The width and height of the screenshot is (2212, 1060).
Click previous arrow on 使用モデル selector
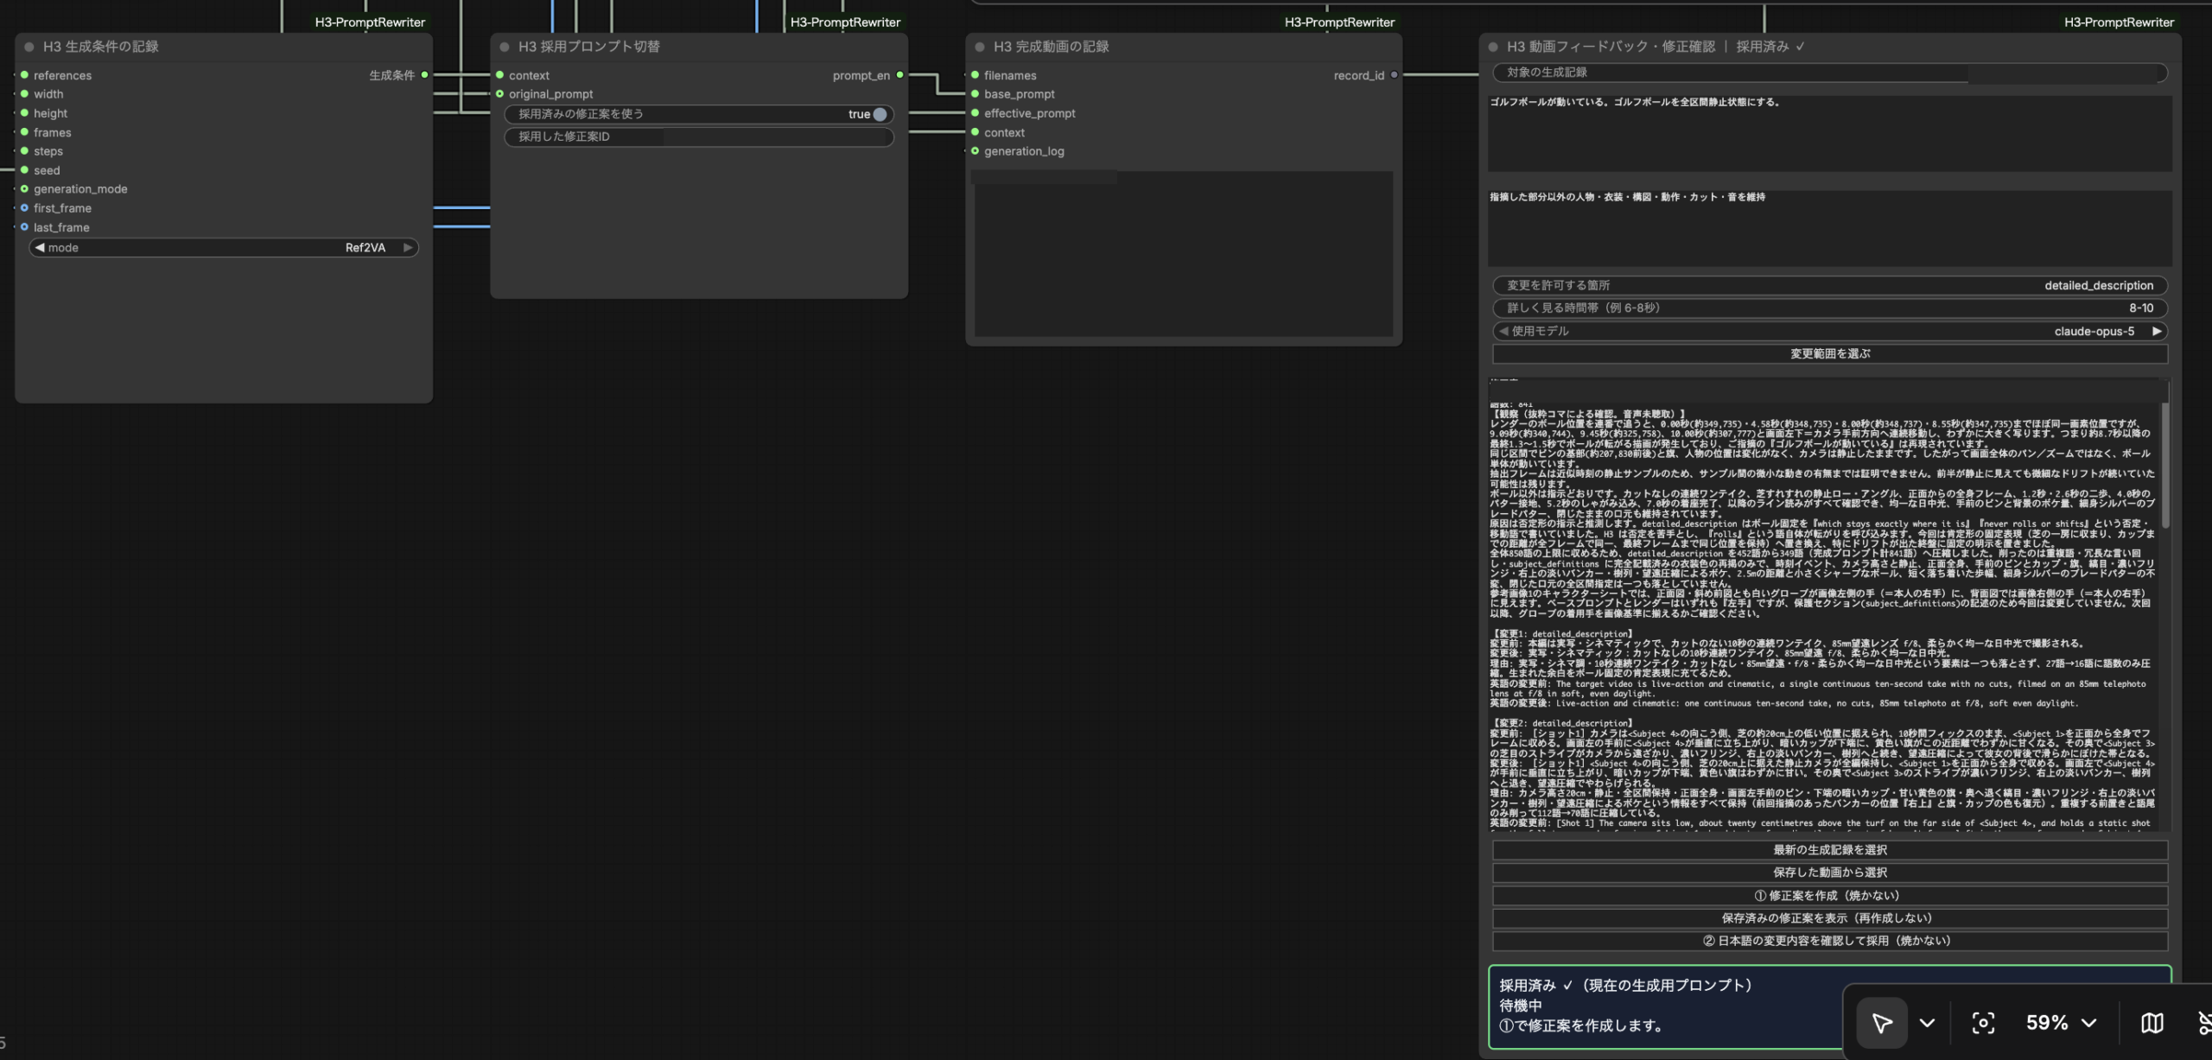coord(1503,331)
